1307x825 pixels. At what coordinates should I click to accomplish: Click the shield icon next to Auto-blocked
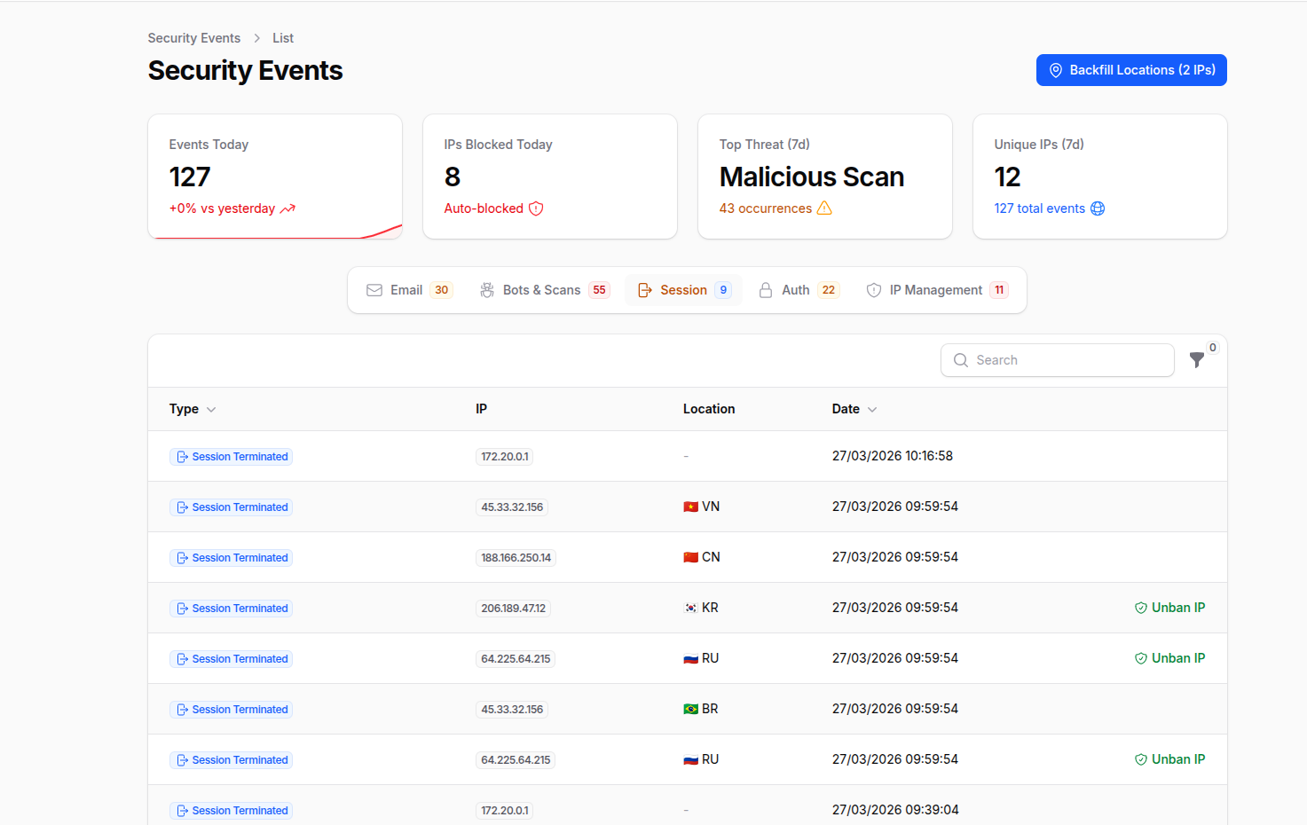click(x=536, y=208)
